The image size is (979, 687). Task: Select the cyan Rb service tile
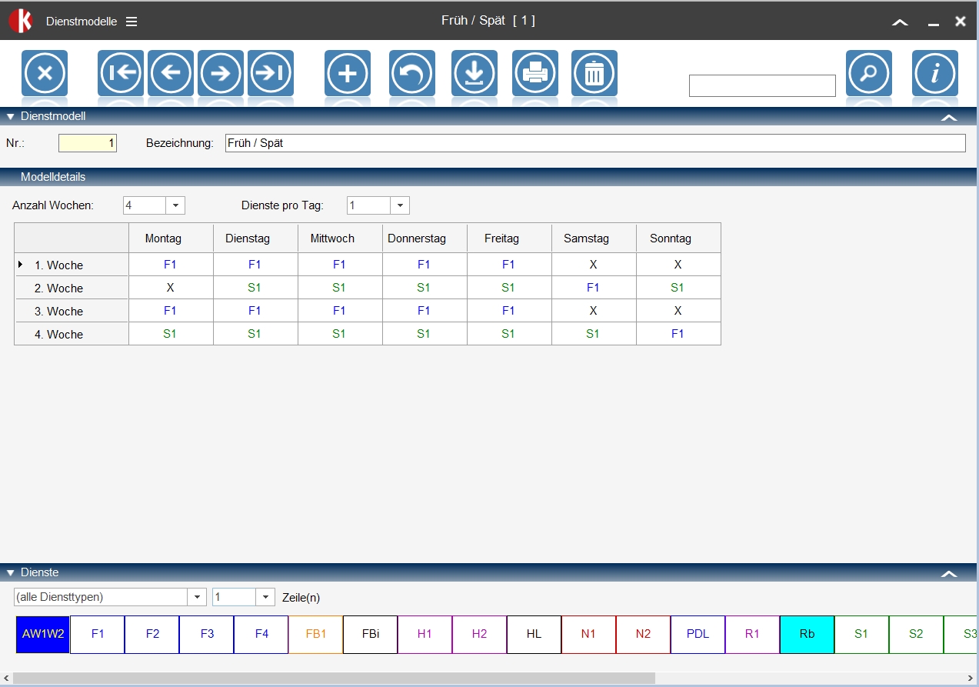point(807,635)
